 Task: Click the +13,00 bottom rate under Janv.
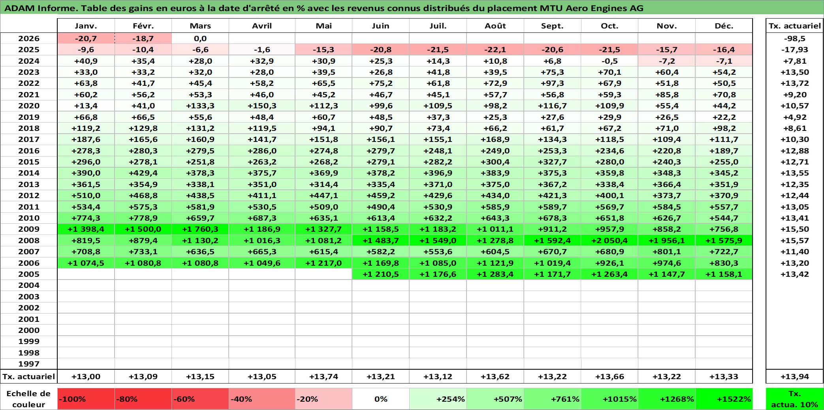[86, 376]
